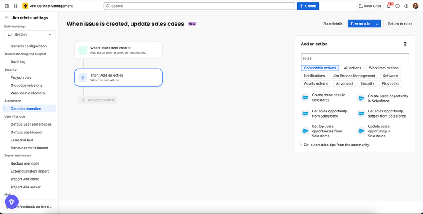The height and width of the screenshot is (214, 423).
Task: Select Create sales opportunity in Salesforce icon
Action: coord(361,99)
